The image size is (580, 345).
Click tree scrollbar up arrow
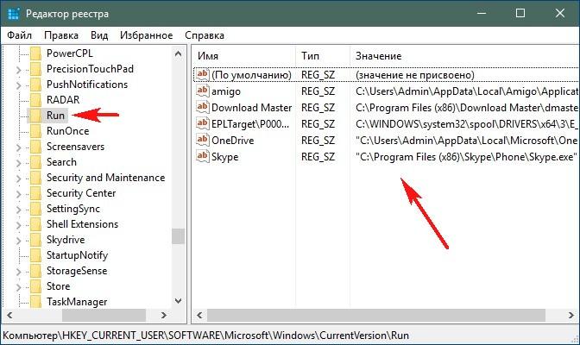(x=178, y=54)
